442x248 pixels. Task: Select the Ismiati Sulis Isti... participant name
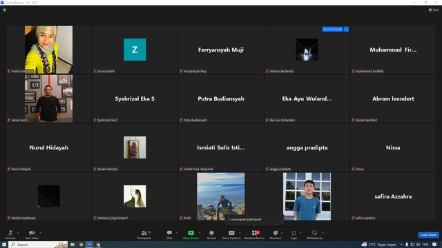[221, 147]
